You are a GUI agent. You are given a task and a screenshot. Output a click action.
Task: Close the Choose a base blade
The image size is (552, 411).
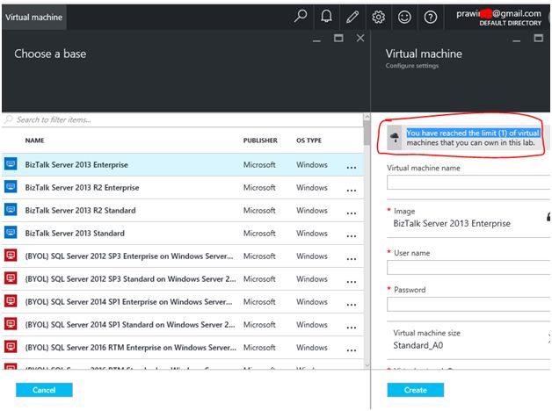click(x=360, y=38)
